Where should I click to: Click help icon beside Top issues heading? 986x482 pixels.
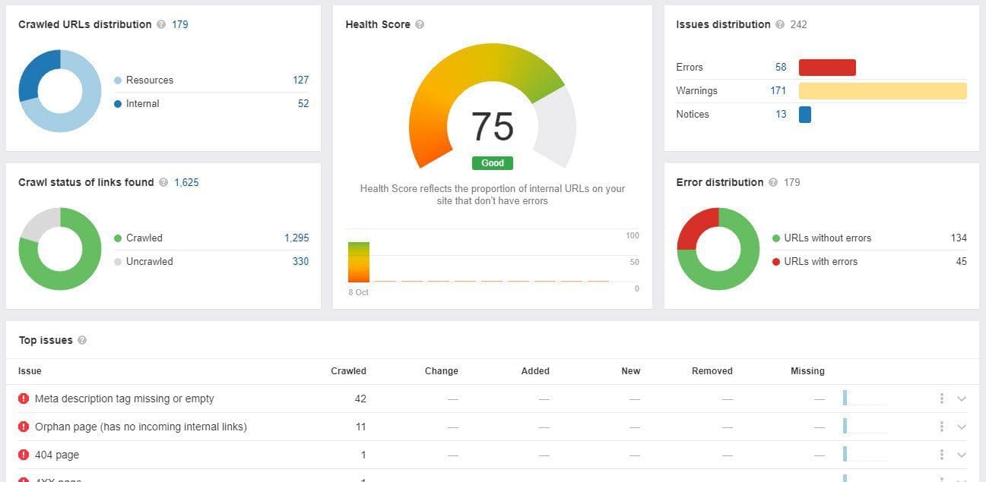point(82,340)
